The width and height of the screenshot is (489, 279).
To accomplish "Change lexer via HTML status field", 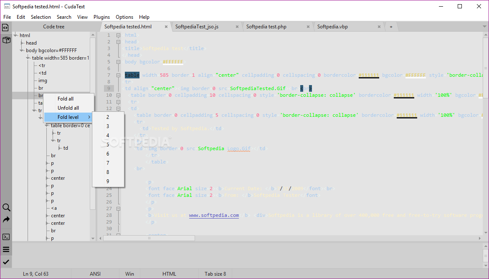I will pos(169,274).
